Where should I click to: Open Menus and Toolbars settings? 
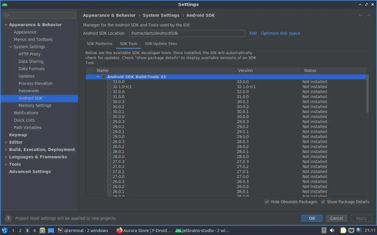[x=33, y=39]
